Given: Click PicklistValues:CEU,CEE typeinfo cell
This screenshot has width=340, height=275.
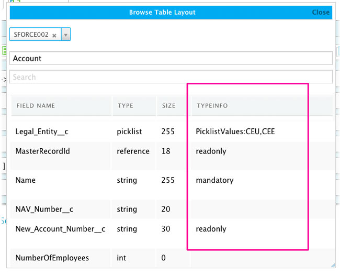Looking at the screenshot, I should pyautogui.click(x=235, y=131).
